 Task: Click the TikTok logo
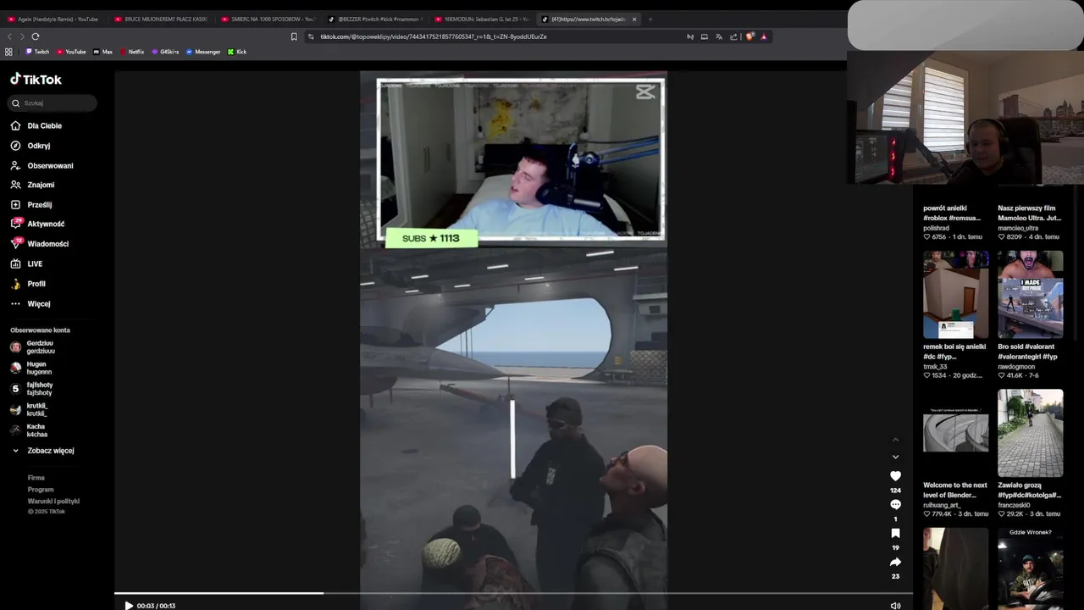coord(36,80)
